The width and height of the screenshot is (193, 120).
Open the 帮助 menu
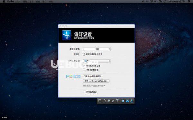tap(51, 2)
